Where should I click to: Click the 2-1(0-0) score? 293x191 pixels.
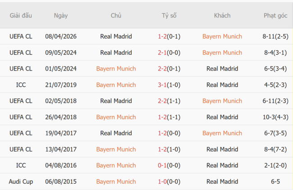[x=169, y=53]
